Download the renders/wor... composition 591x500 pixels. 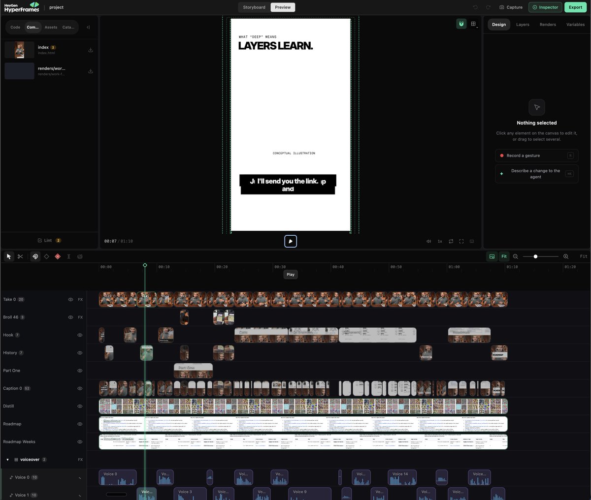[x=91, y=71]
